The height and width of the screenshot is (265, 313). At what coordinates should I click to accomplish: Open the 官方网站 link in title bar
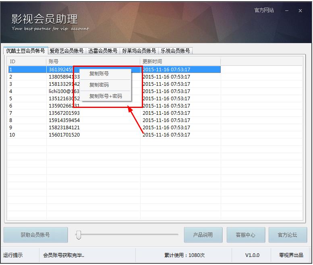click(x=264, y=10)
